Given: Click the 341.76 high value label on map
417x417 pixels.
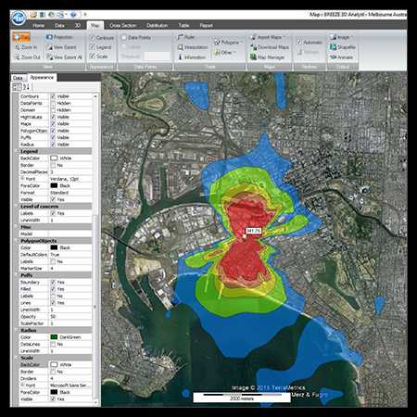Looking at the screenshot, I should pyautogui.click(x=254, y=231).
